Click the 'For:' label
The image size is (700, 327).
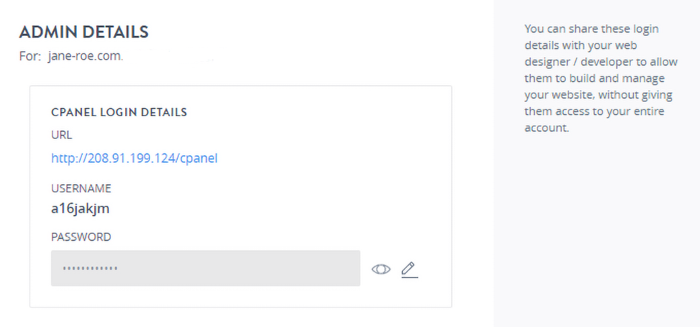pos(30,57)
